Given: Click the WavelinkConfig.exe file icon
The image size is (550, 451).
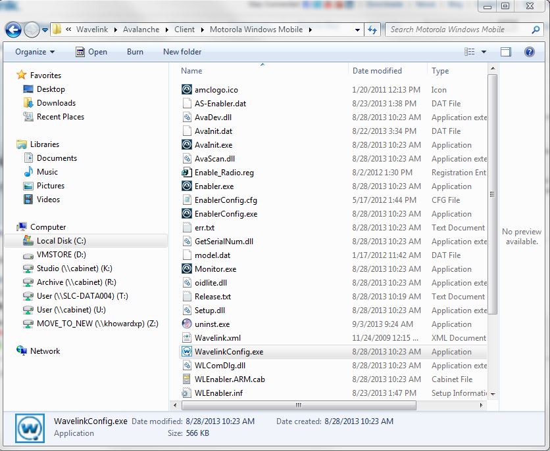Looking at the screenshot, I should 187,352.
